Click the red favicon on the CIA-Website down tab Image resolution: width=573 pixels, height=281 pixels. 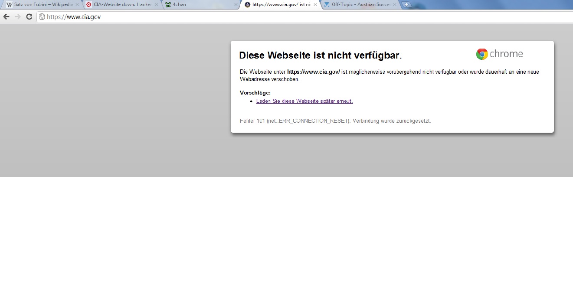pos(89,5)
